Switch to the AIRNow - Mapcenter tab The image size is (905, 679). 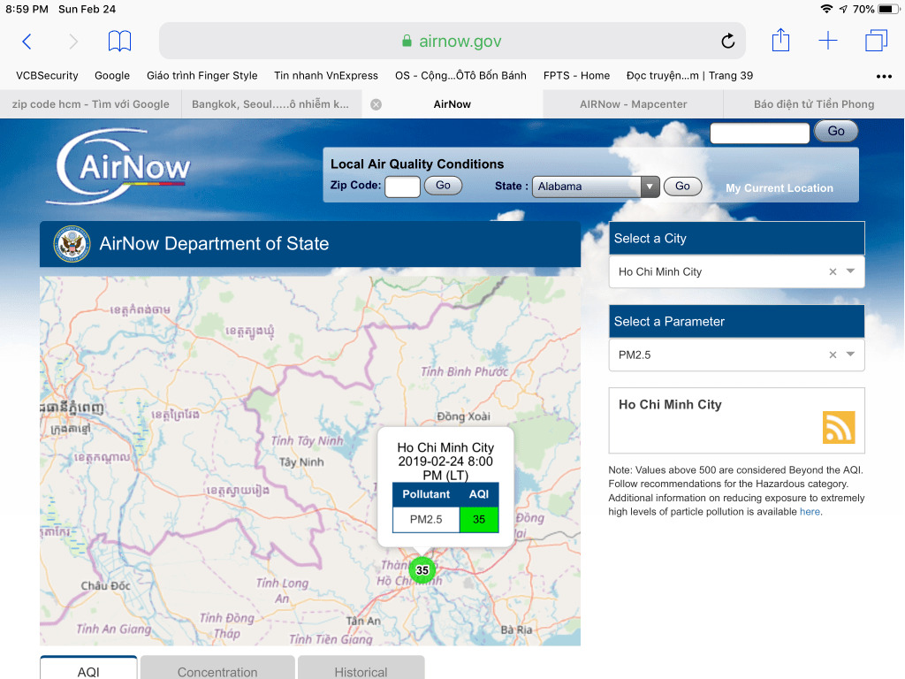coord(633,104)
